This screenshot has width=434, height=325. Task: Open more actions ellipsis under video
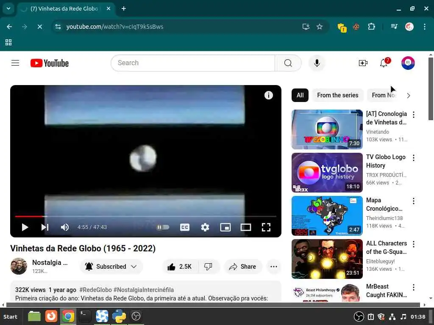[x=274, y=267]
